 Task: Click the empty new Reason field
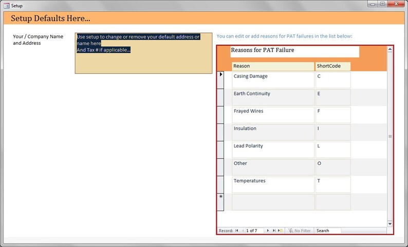(273, 202)
